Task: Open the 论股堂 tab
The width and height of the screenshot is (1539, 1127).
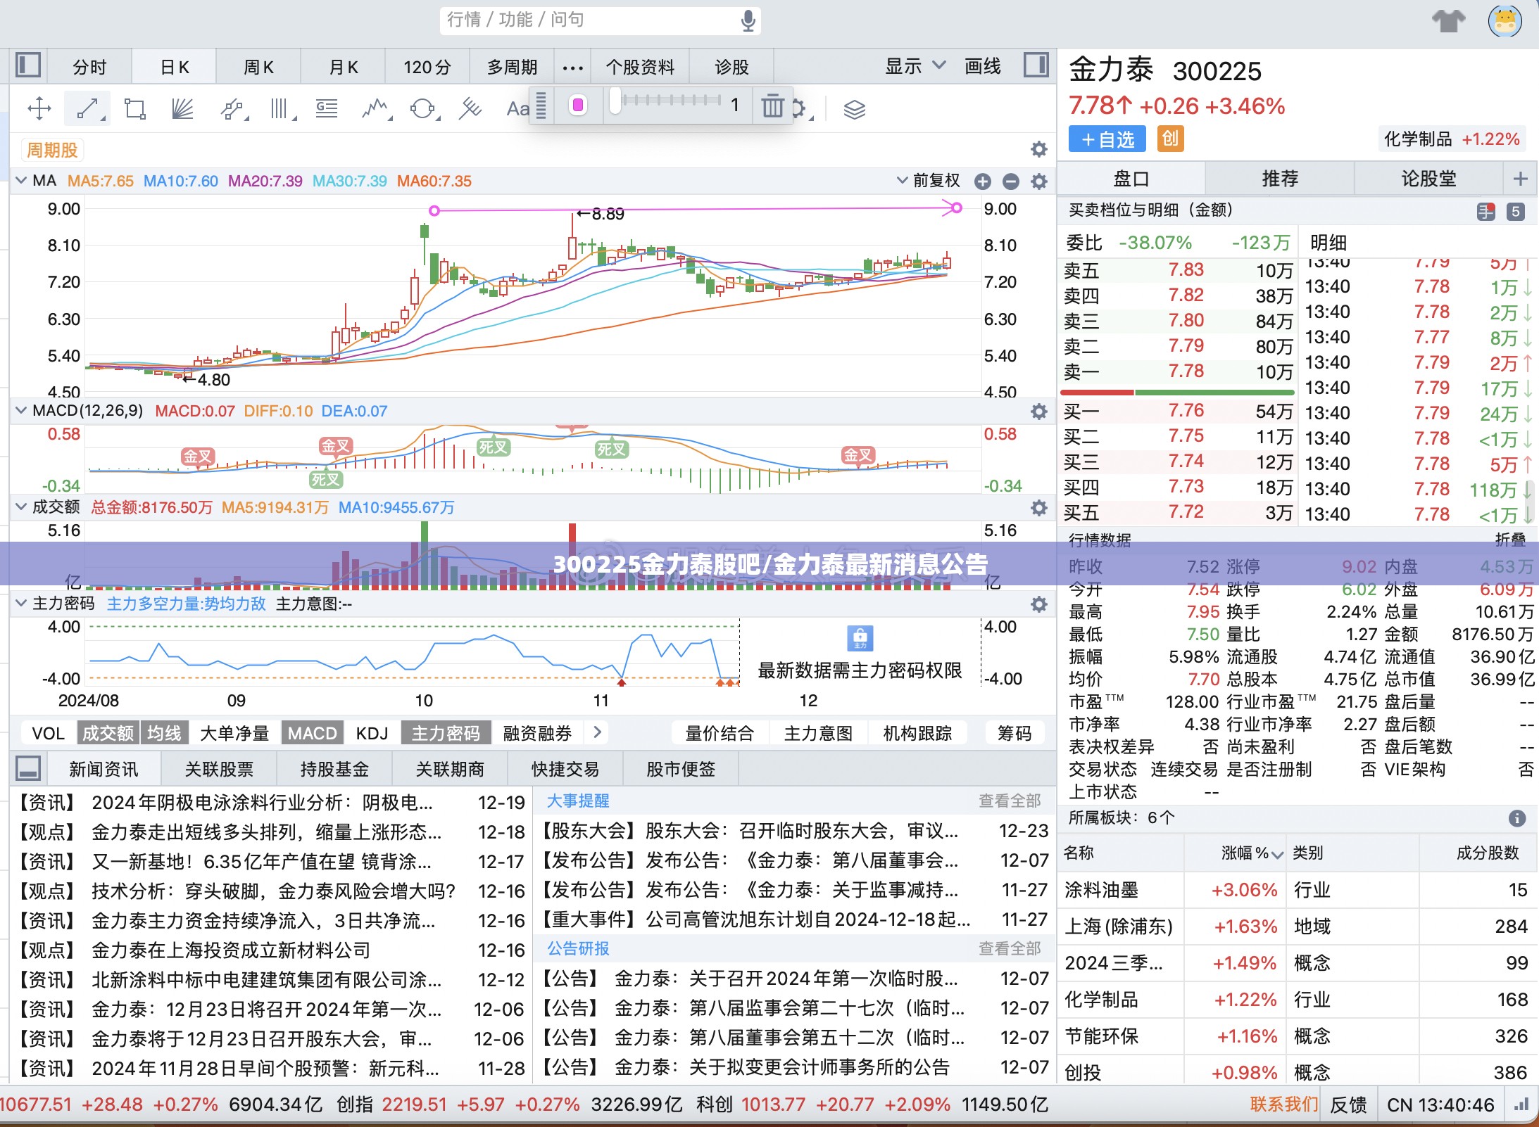Action: (1428, 178)
